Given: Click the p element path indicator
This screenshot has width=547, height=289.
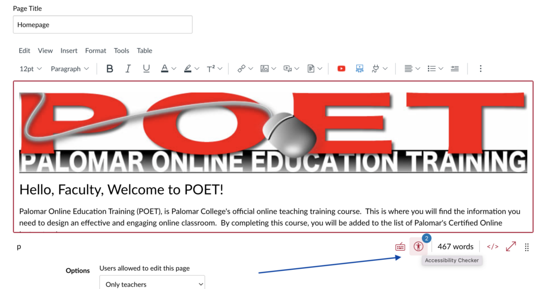Looking at the screenshot, I should tap(19, 246).
